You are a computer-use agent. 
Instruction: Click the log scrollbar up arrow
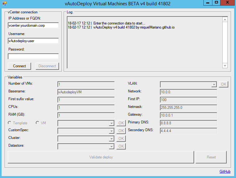click(225, 20)
